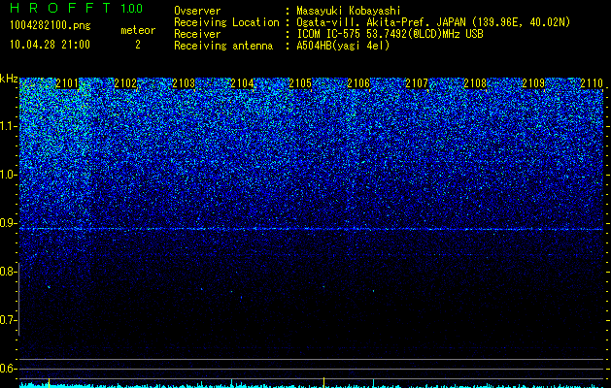Click the date stamp 10.04.28 21:00

tap(50, 45)
